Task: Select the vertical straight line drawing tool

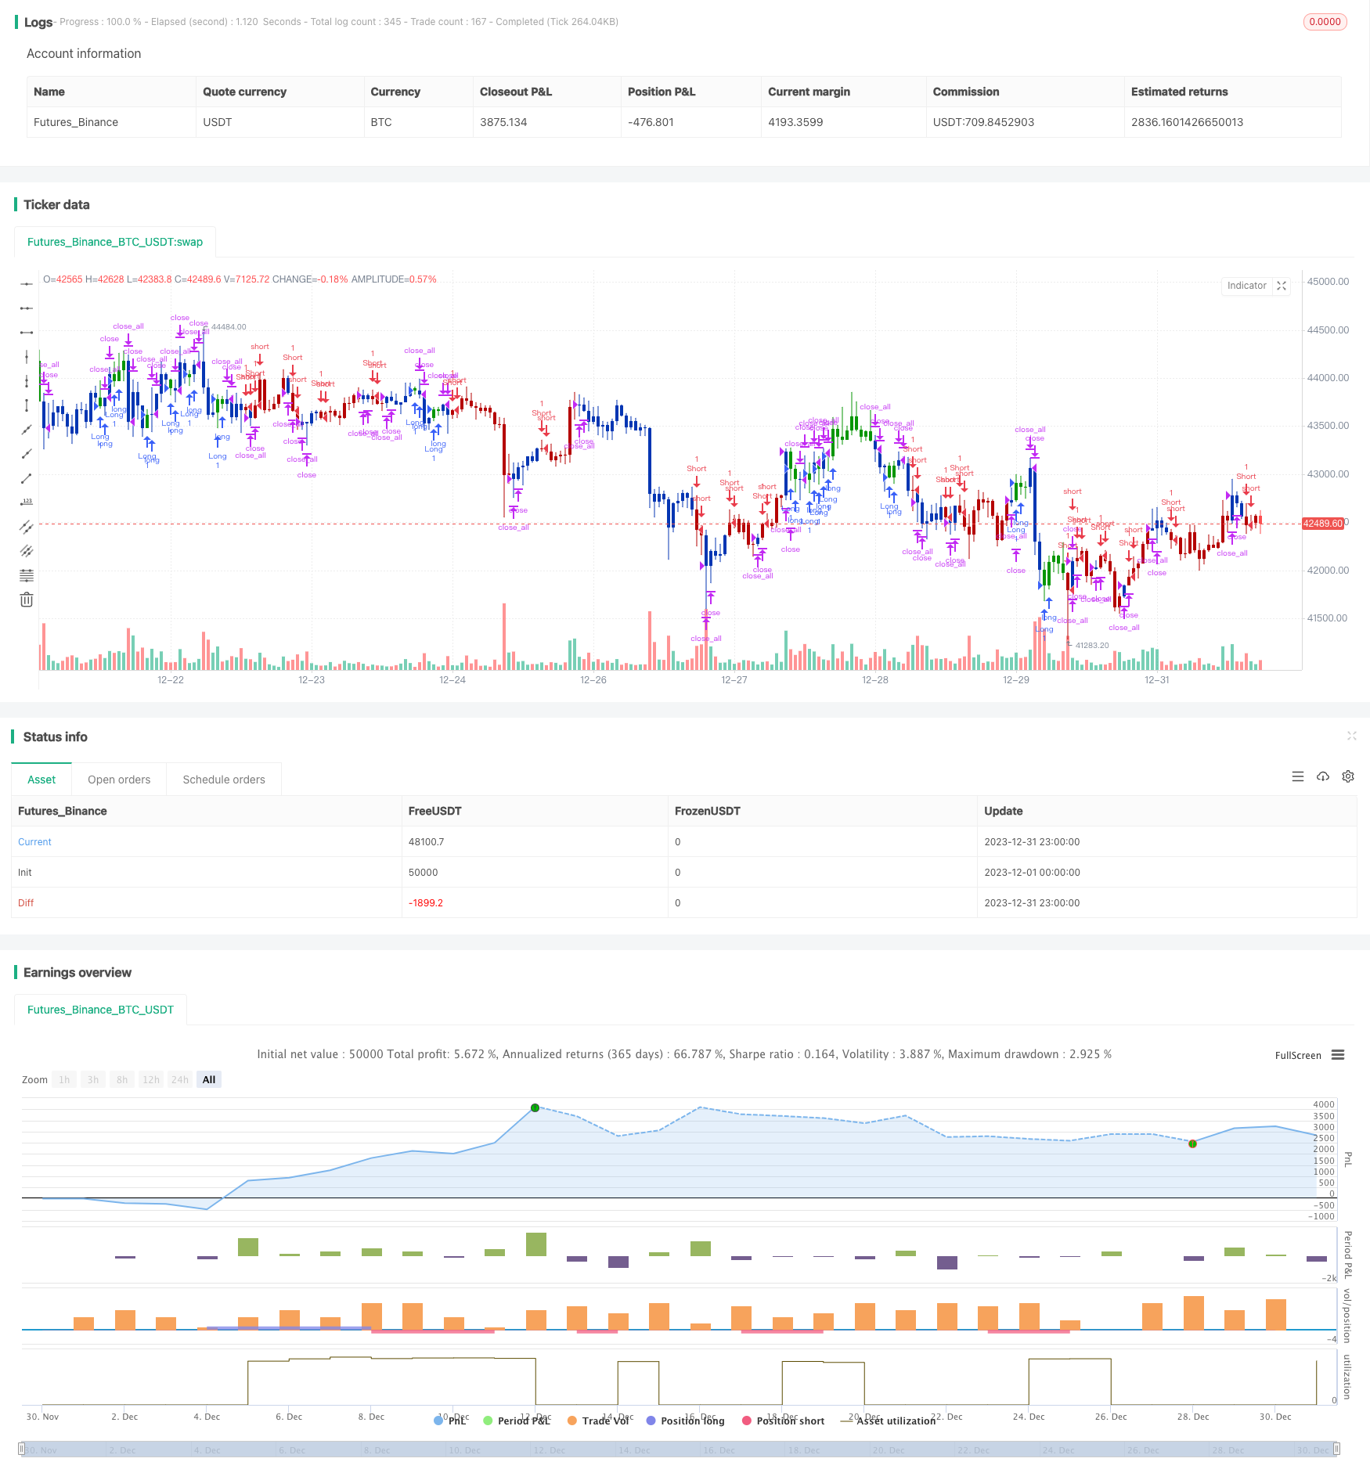Action: click(27, 357)
